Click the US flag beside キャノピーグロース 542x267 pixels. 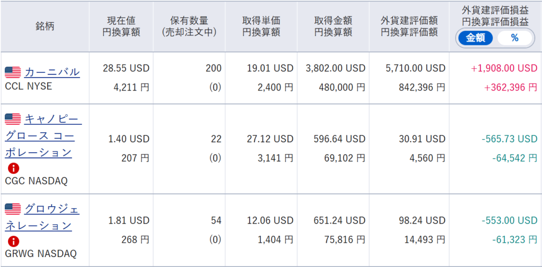click(13, 119)
